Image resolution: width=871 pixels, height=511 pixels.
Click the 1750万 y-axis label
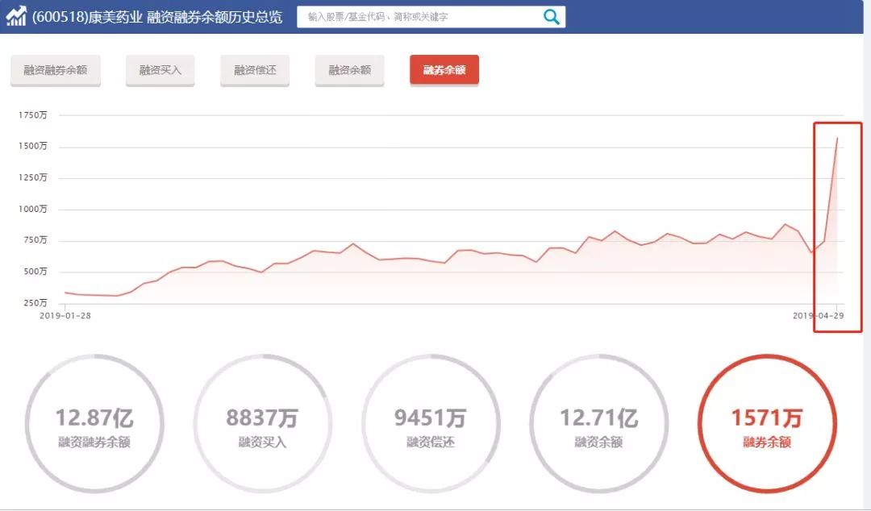tap(33, 115)
